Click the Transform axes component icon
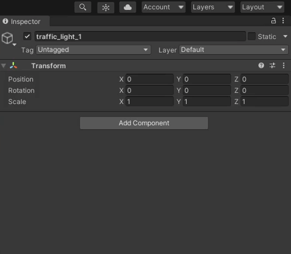The image size is (291, 254). click(13, 66)
